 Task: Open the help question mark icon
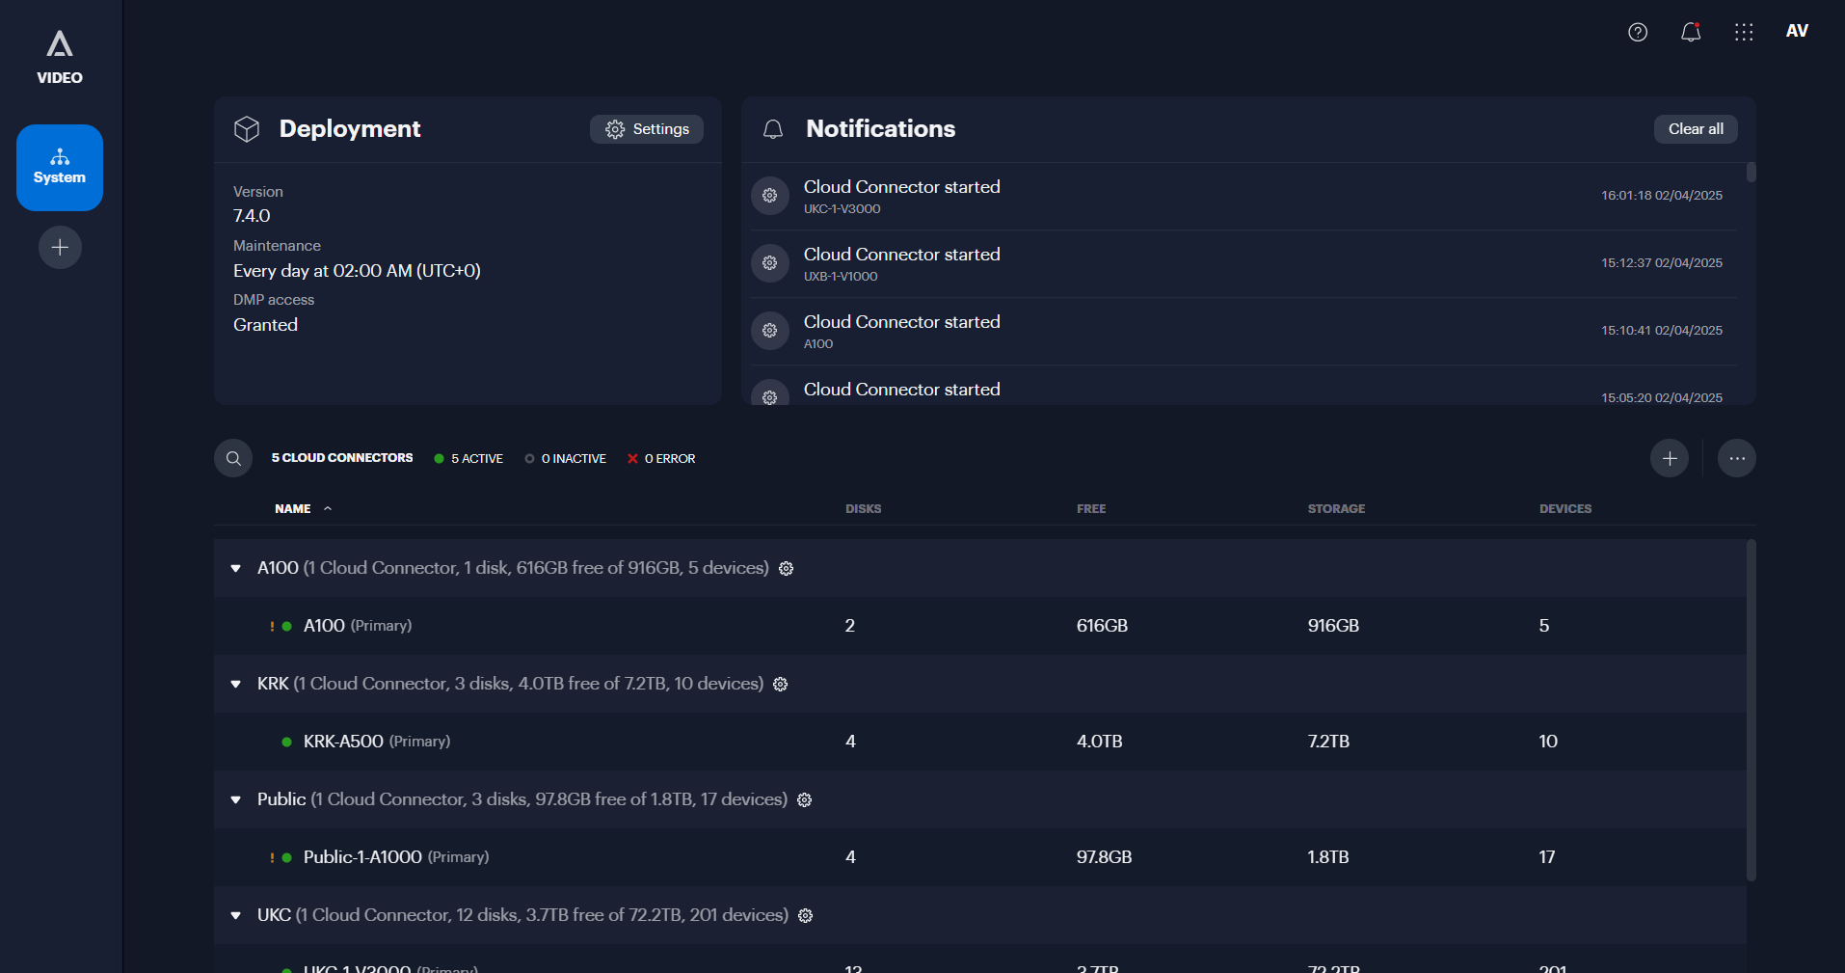coord(1638,32)
